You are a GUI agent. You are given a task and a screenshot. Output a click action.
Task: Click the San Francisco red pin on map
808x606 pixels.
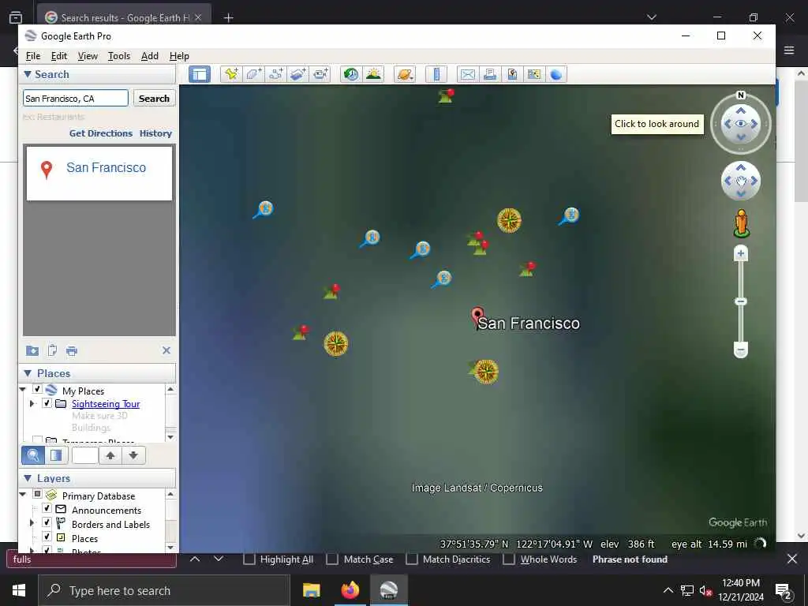(477, 316)
